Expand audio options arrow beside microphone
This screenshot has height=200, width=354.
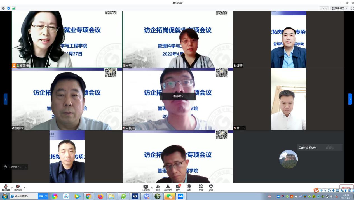click(12, 187)
